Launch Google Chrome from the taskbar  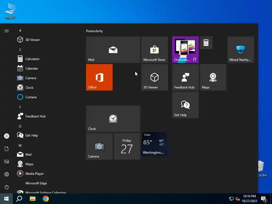click(46, 199)
